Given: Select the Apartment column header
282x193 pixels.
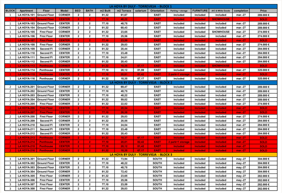Looking at the screenshot, I should tap(26, 11).
